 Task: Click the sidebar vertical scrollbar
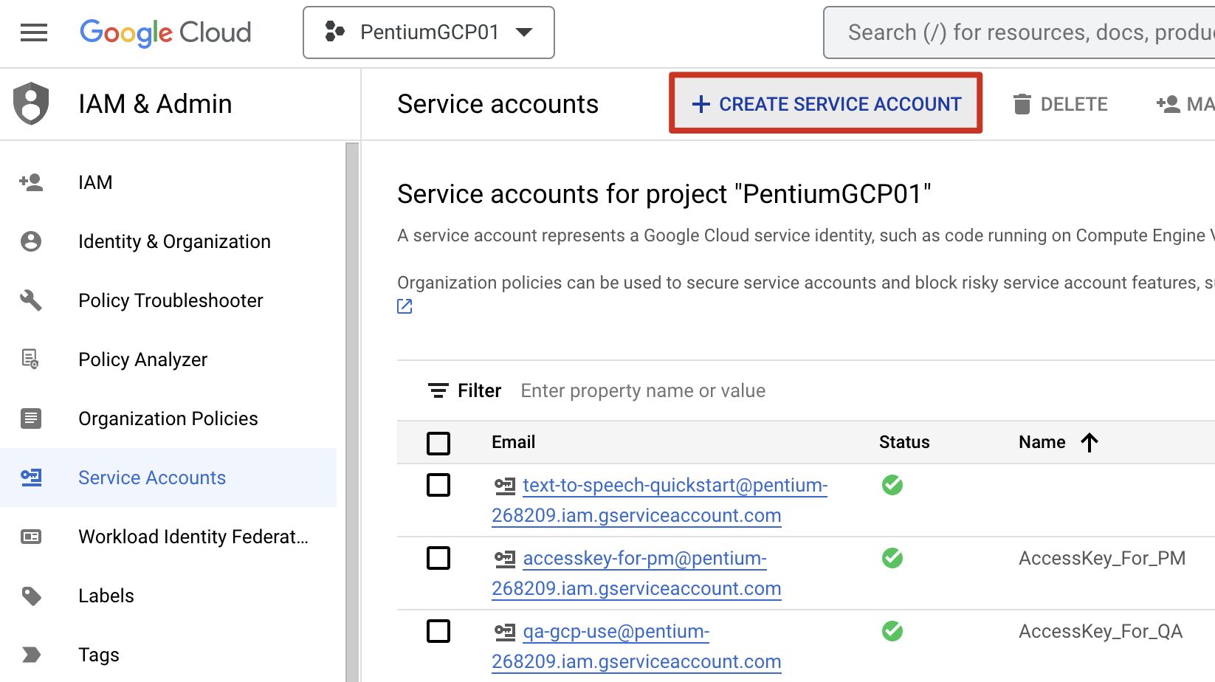point(352,412)
